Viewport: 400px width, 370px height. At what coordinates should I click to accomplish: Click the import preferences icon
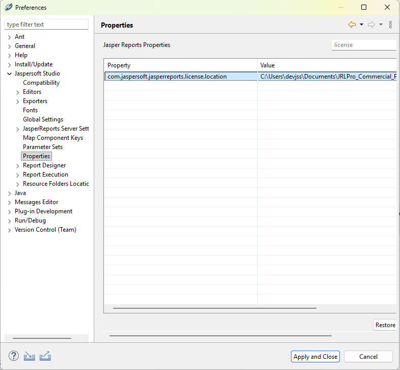click(30, 356)
